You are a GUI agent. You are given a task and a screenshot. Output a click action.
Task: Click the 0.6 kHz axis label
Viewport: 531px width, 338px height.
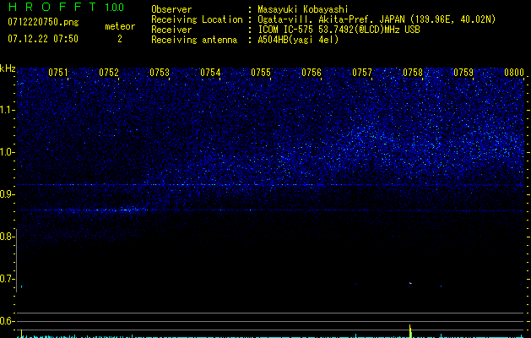8,321
